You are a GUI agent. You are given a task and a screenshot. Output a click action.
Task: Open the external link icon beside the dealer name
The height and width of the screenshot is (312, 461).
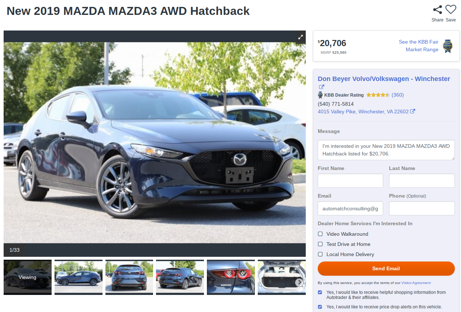tap(321, 87)
